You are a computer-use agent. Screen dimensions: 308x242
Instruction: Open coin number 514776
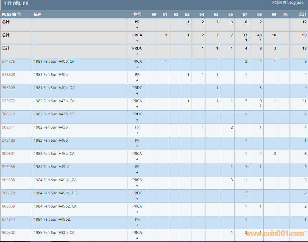point(8,61)
